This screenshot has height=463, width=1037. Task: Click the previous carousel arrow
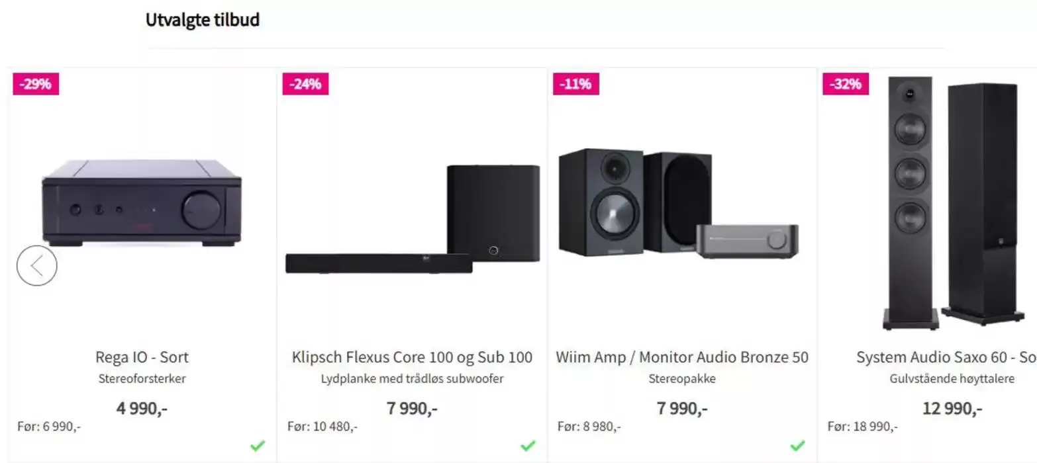coord(37,266)
